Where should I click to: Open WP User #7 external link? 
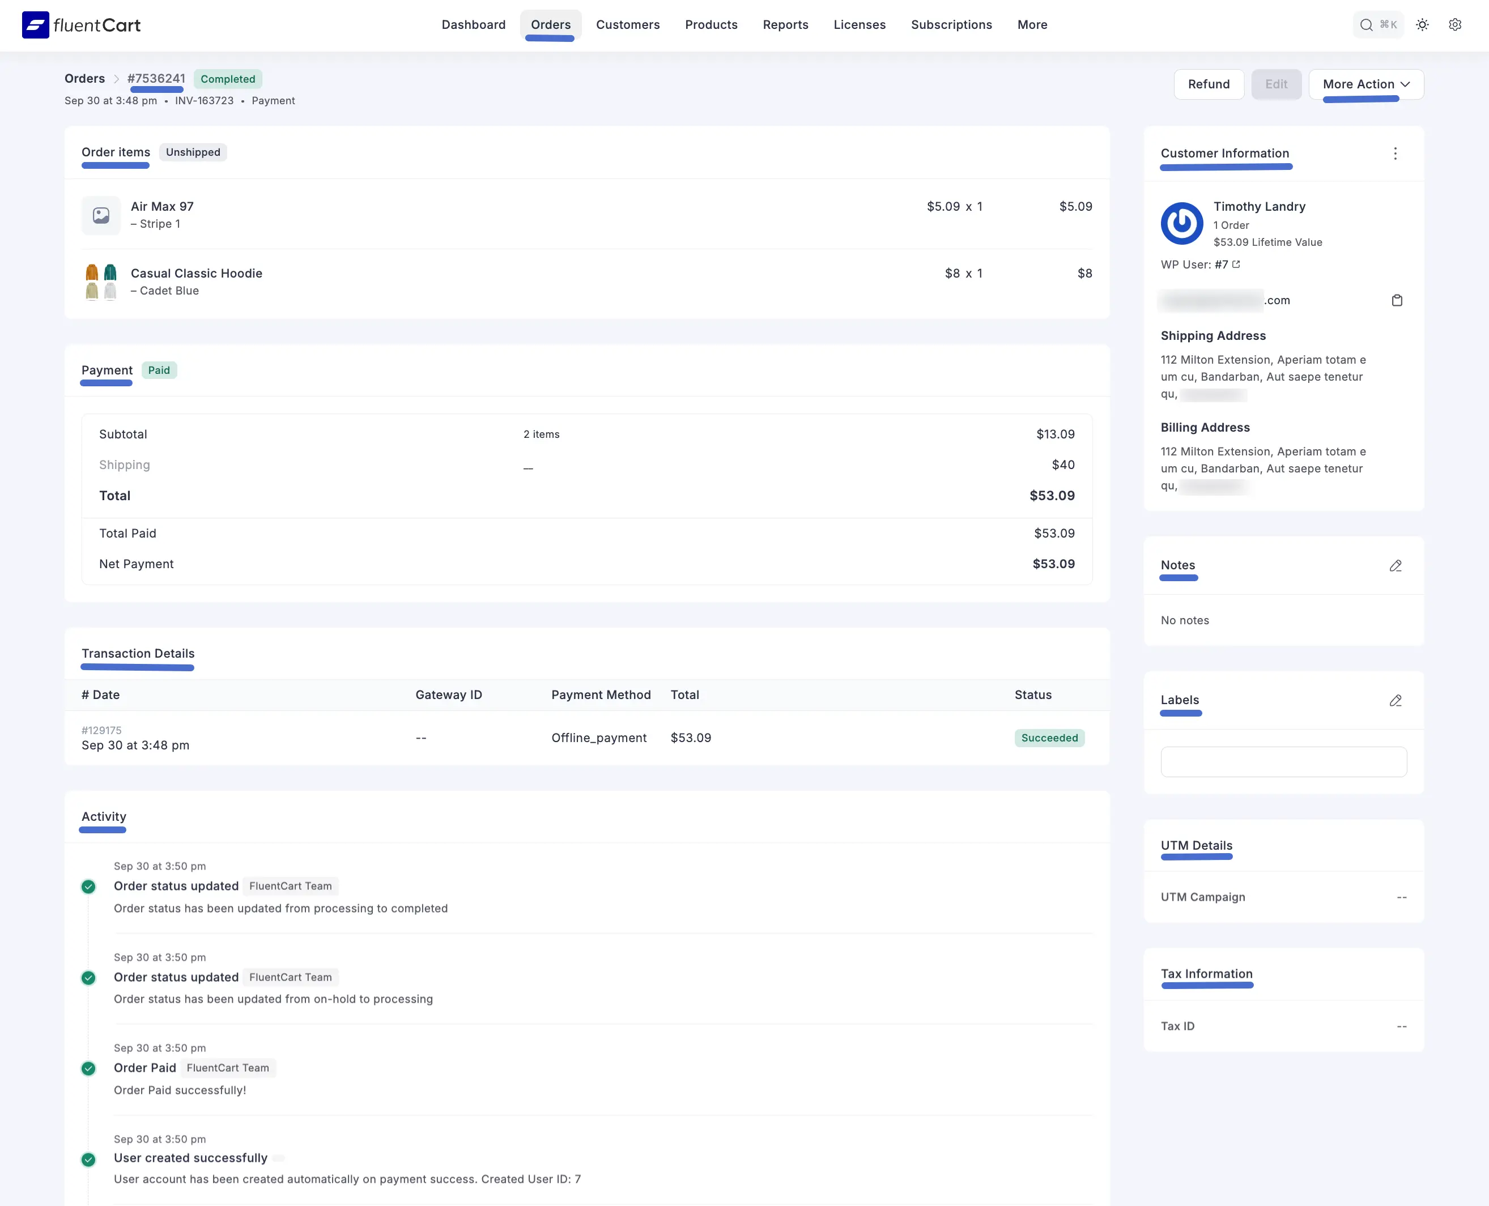pyautogui.click(x=1236, y=265)
